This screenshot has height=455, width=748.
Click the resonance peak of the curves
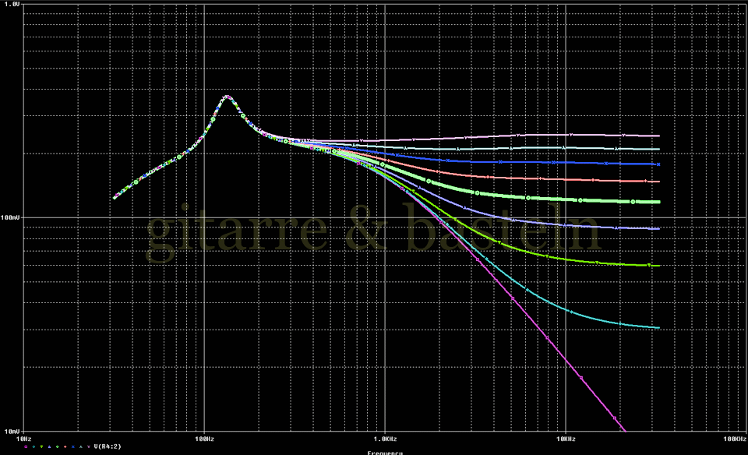227,97
